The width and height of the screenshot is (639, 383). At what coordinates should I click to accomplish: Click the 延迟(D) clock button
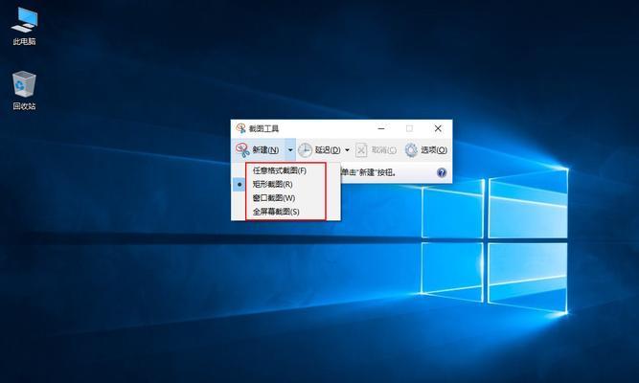pos(320,150)
